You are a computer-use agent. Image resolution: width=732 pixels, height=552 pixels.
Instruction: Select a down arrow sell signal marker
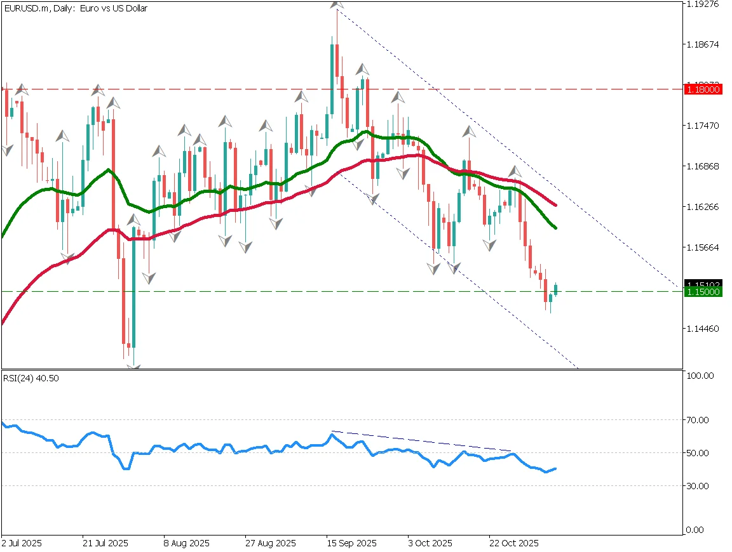tap(224, 240)
